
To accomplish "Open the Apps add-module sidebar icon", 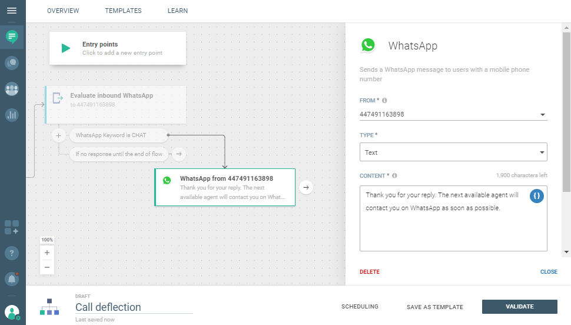I will coord(12,227).
